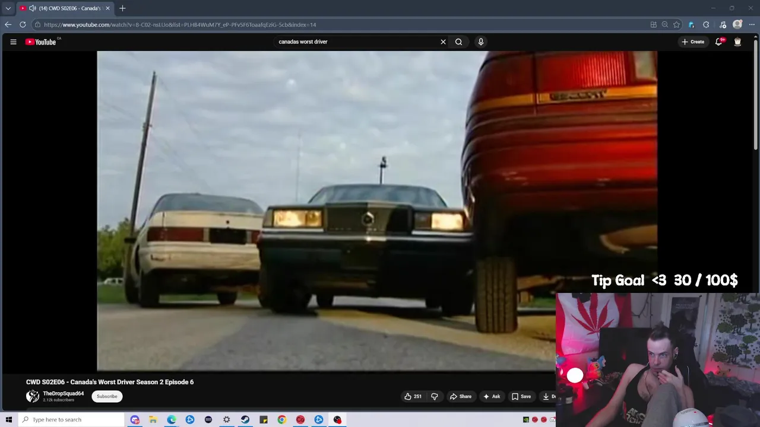Image resolution: width=760 pixels, height=427 pixels.
Task: Start voice search with microphone icon
Action: [x=481, y=42]
